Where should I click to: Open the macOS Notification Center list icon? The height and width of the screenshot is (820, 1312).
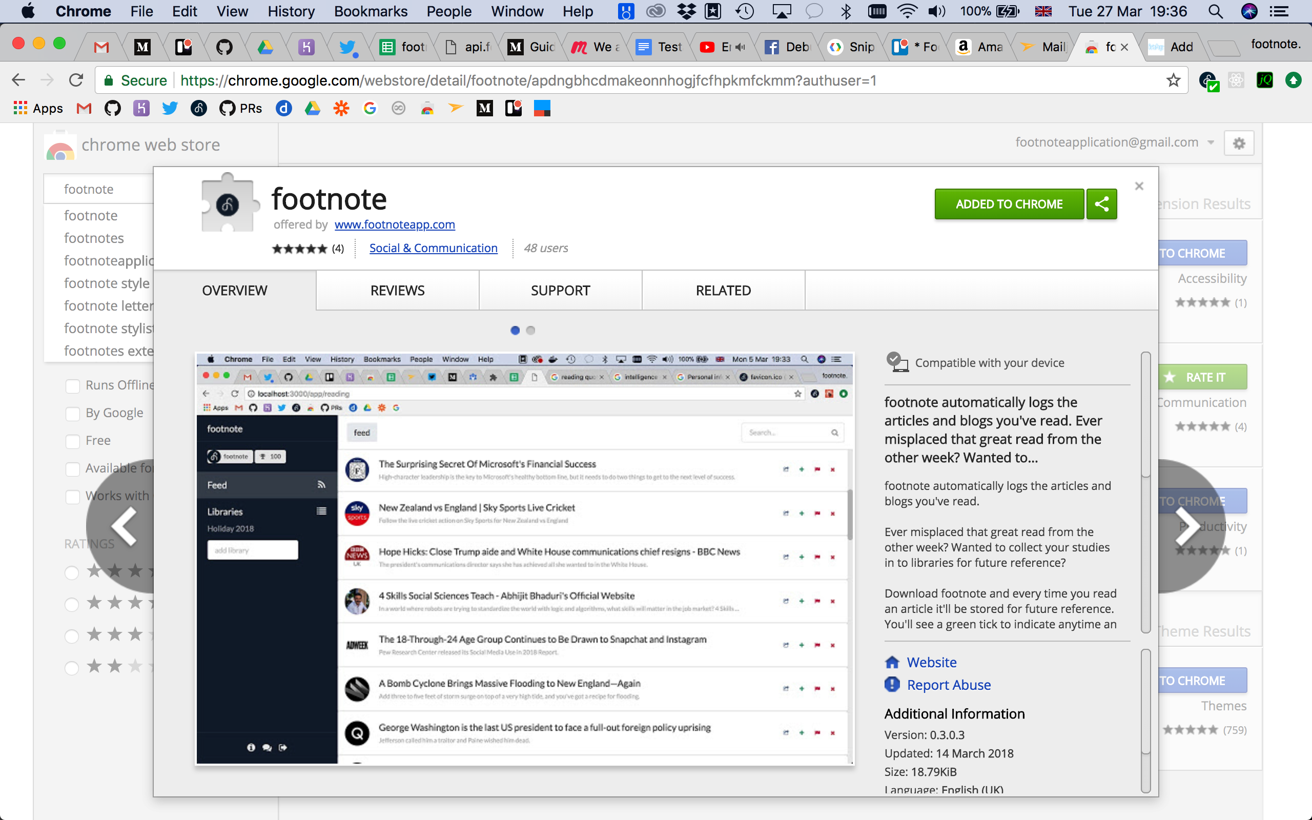pos(1280,11)
